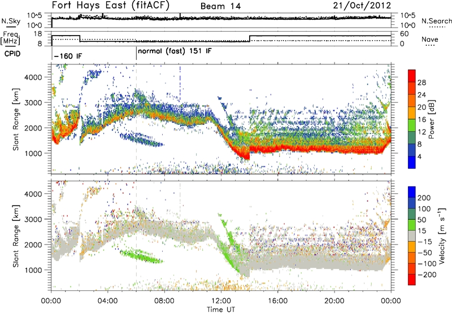This screenshot has width=452, height=313.
Task: Click the velocity panel 'Slant Range [km]' label
Action: pos(16,236)
